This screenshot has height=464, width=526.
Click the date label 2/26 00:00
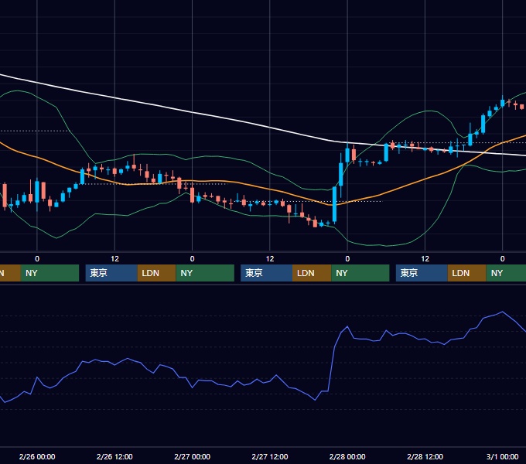37,456
